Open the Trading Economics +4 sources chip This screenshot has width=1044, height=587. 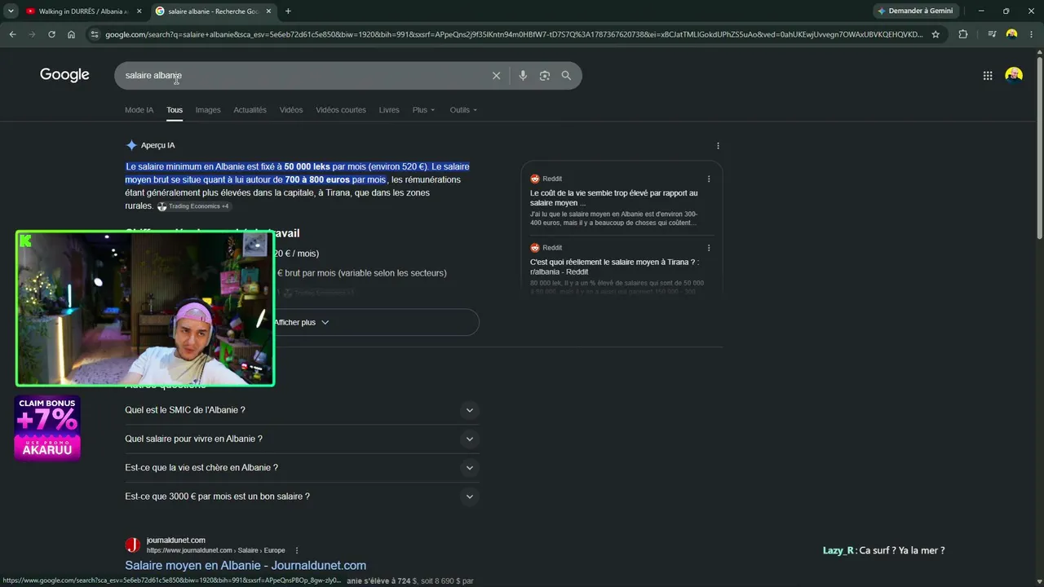(193, 206)
